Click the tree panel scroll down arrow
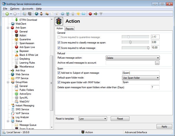This screenshot has height=136, width=175. pyautogui.click(x=51, y=127)
